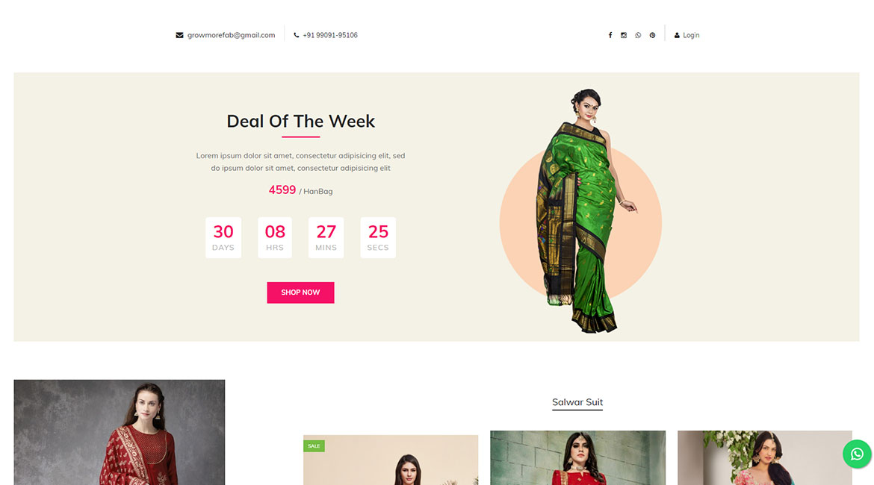Image resolution: width=874 pixels, height=485 pixels.
Task: Open the red suit banner image
Action: pyautogui.click(x=120, y=432)
